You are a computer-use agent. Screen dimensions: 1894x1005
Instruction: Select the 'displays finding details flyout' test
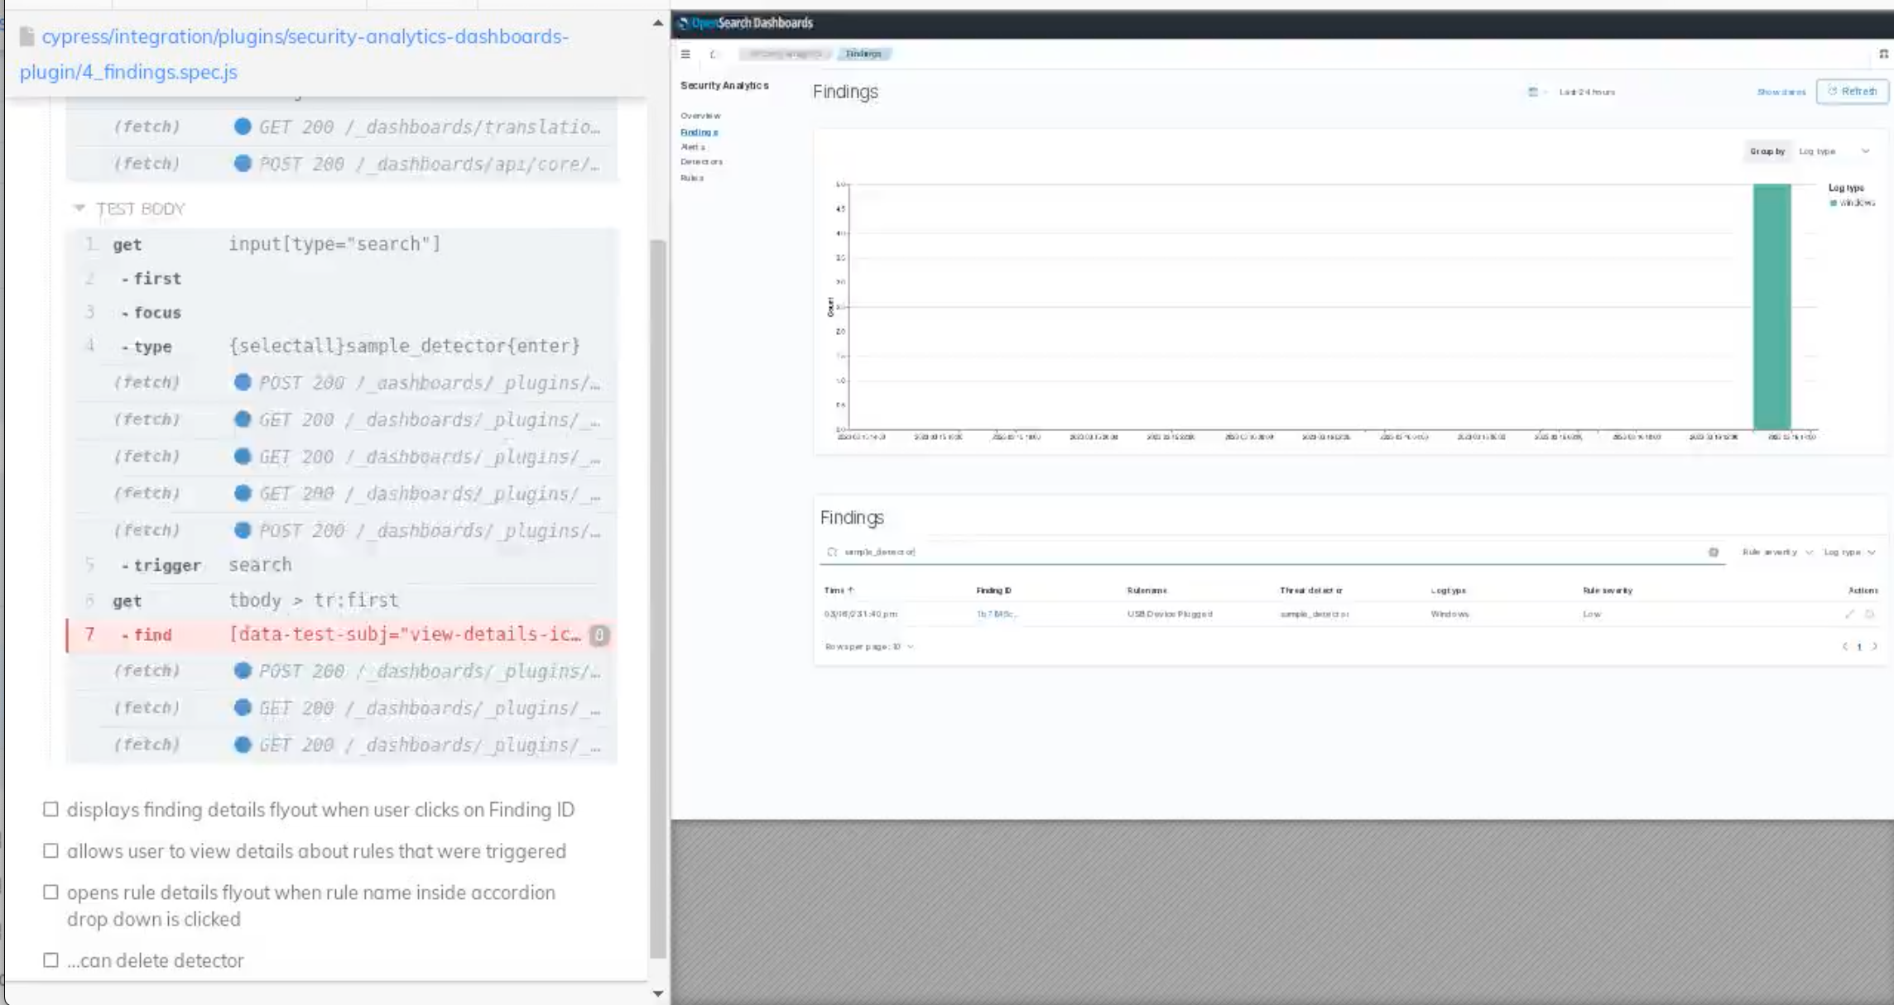308,810
